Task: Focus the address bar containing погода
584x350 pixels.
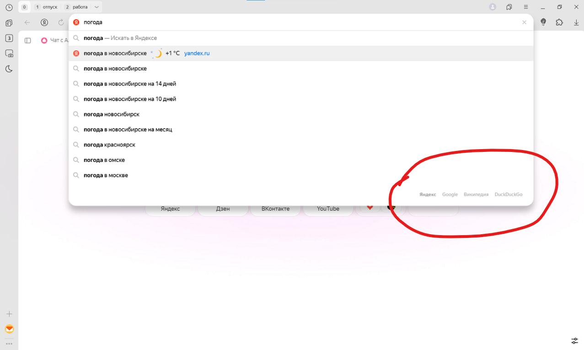Action: click(301, 22)
